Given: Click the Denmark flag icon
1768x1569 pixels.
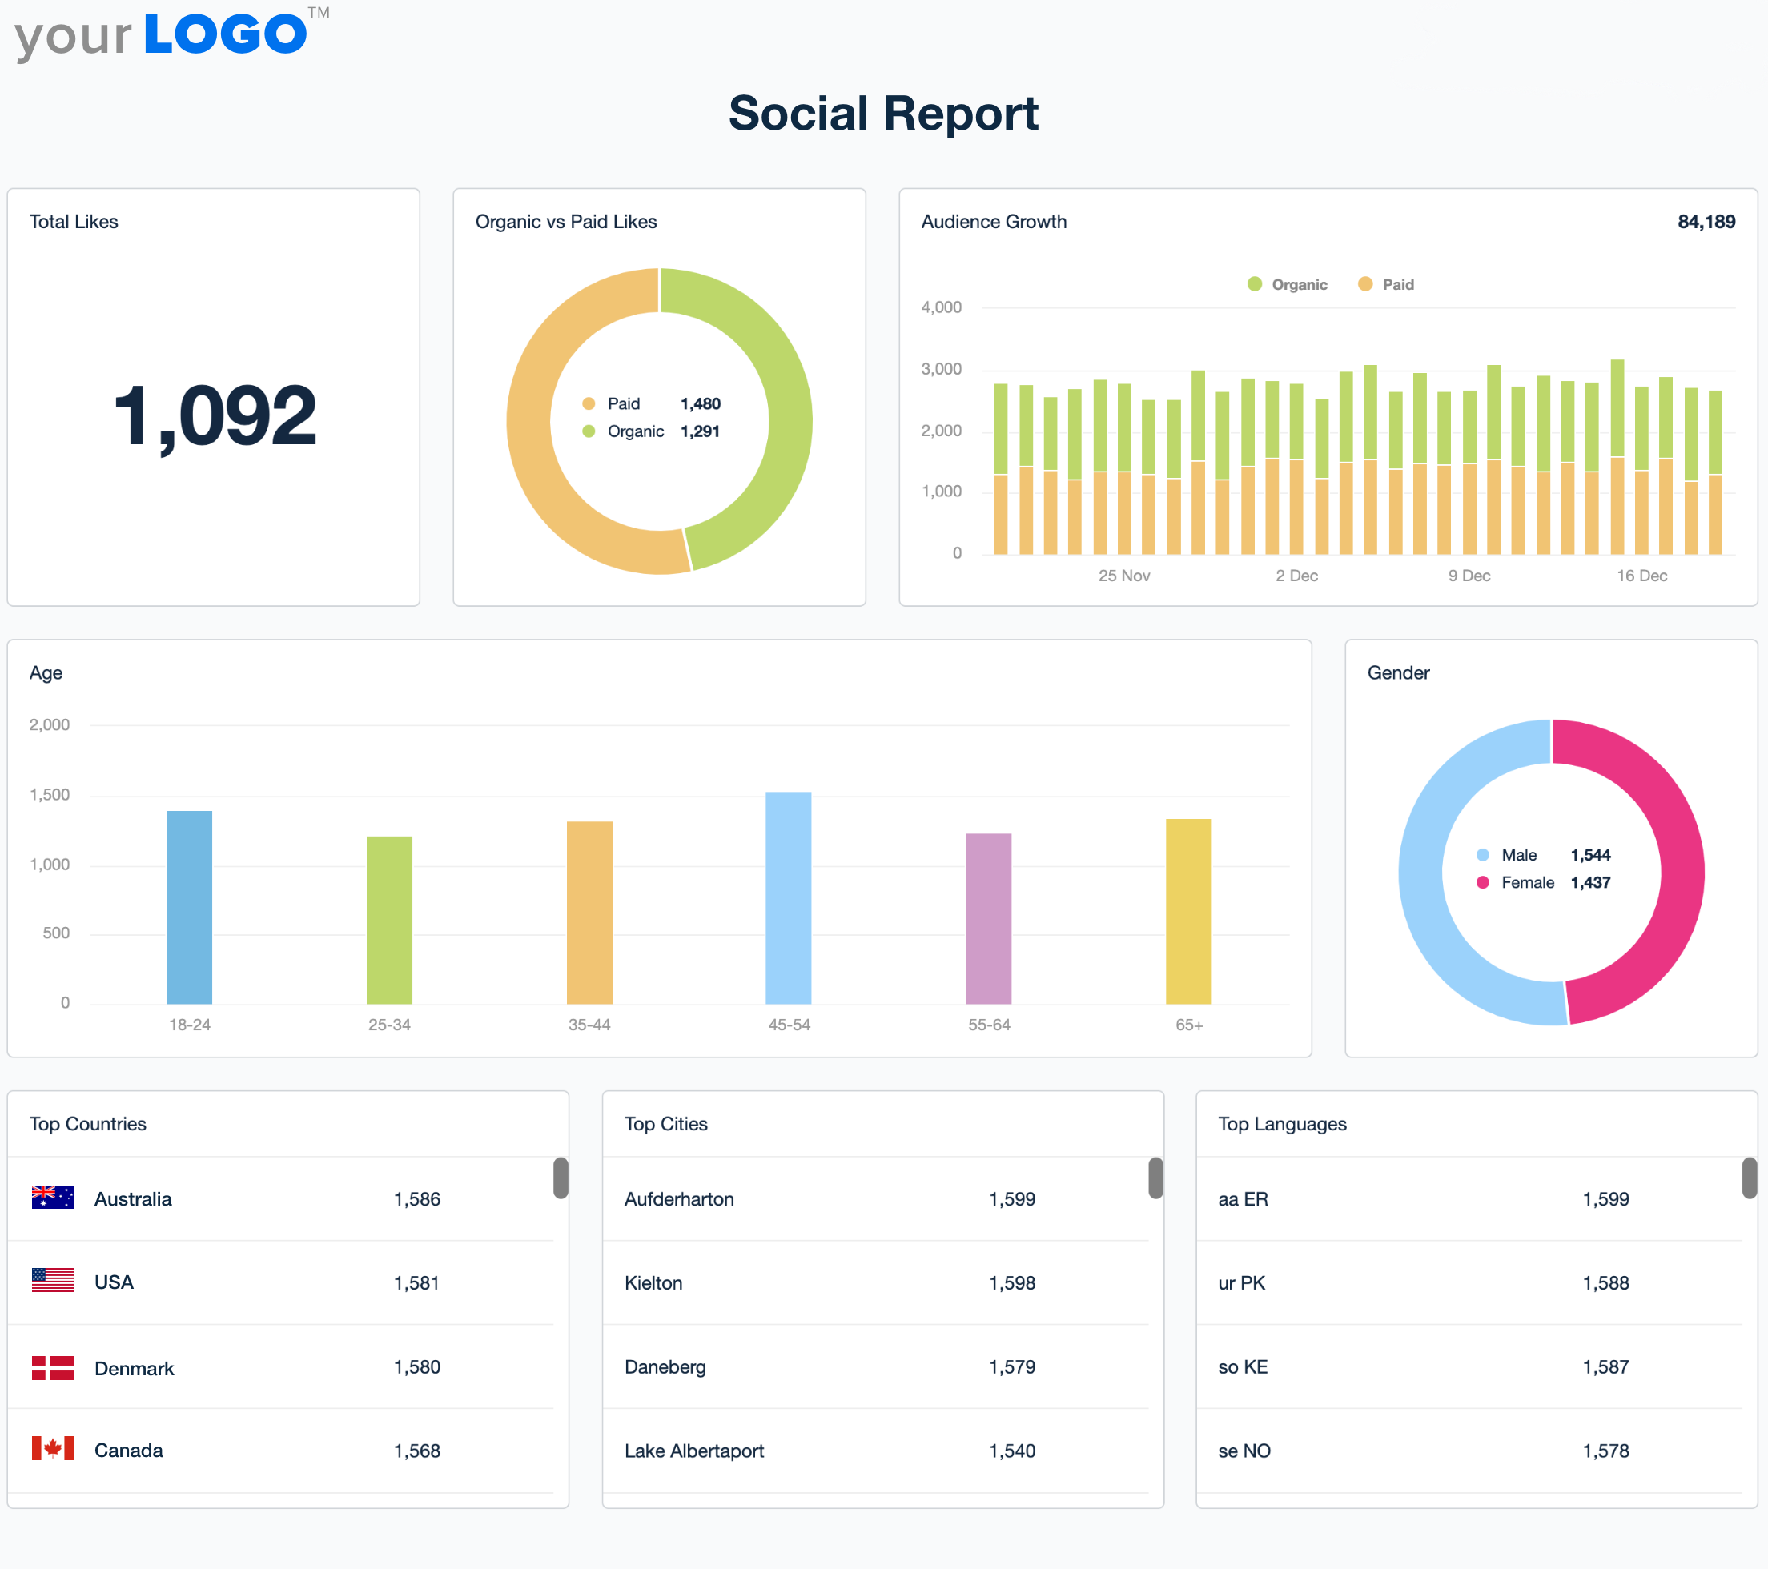Looking at the screenshot, I should pos(53,1367).
